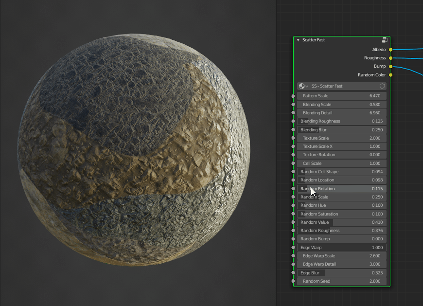Click the Random Color output socket
The height and width of the screenshot is (306, 423).
390,74
